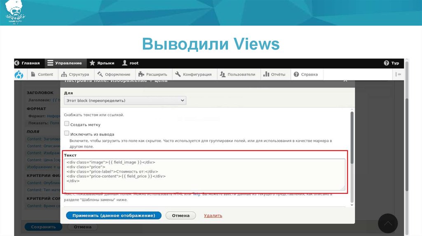Click the Отмена button behind the dialog
This screenshot has height=236, width=422.
[x=82, y=227]
